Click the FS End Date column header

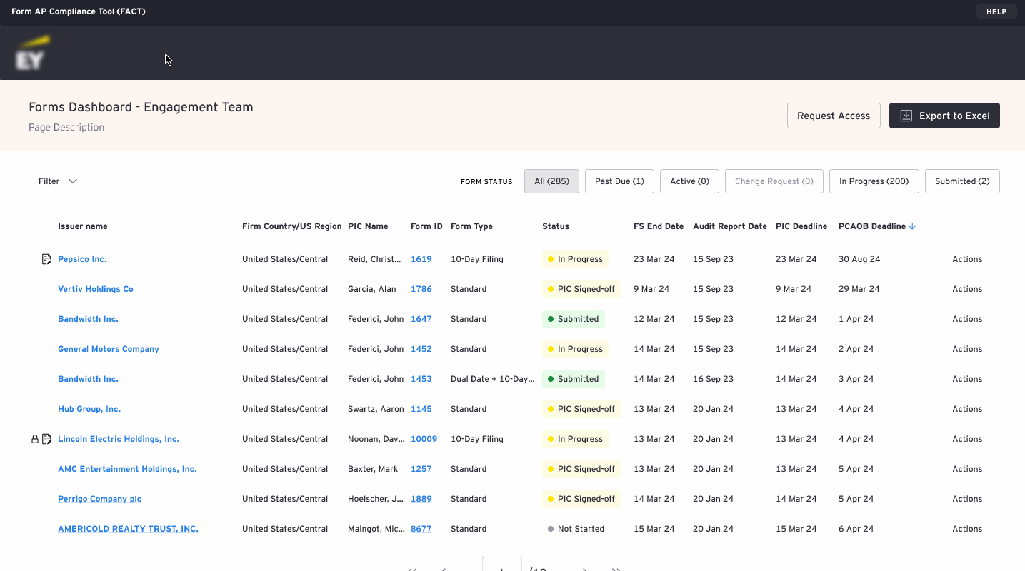[x=659, y=226]
